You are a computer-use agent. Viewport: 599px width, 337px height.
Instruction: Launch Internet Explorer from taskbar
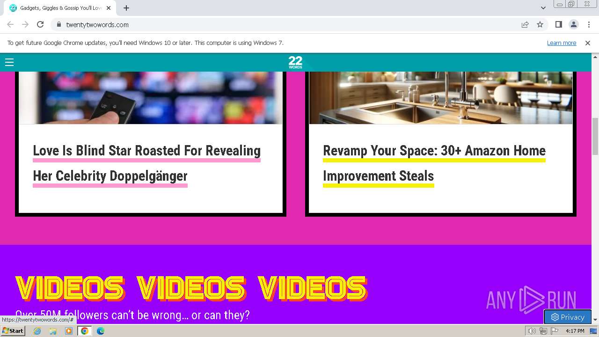pyautogui.click(x=37, y=331)
